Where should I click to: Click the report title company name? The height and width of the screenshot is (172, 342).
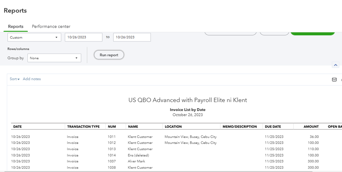188,100
